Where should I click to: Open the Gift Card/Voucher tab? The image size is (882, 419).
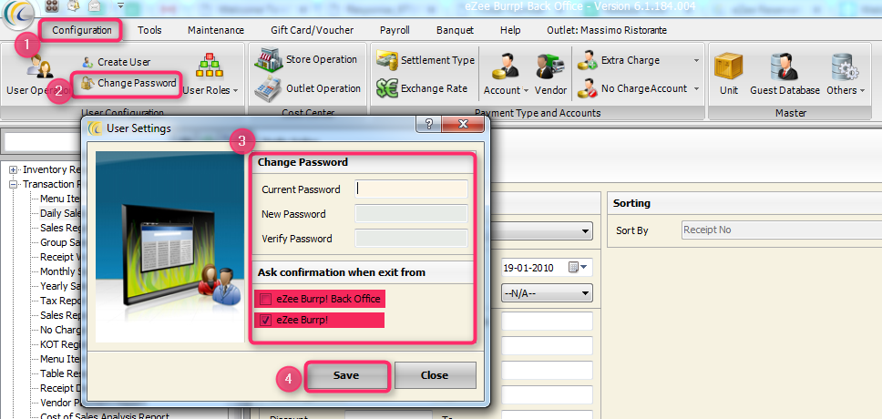(313, 30)
